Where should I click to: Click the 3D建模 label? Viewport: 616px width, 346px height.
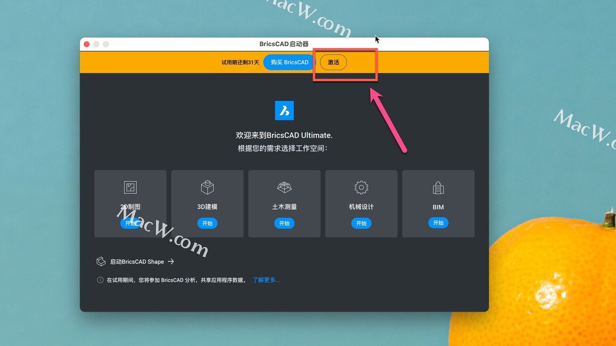[207, 207]
